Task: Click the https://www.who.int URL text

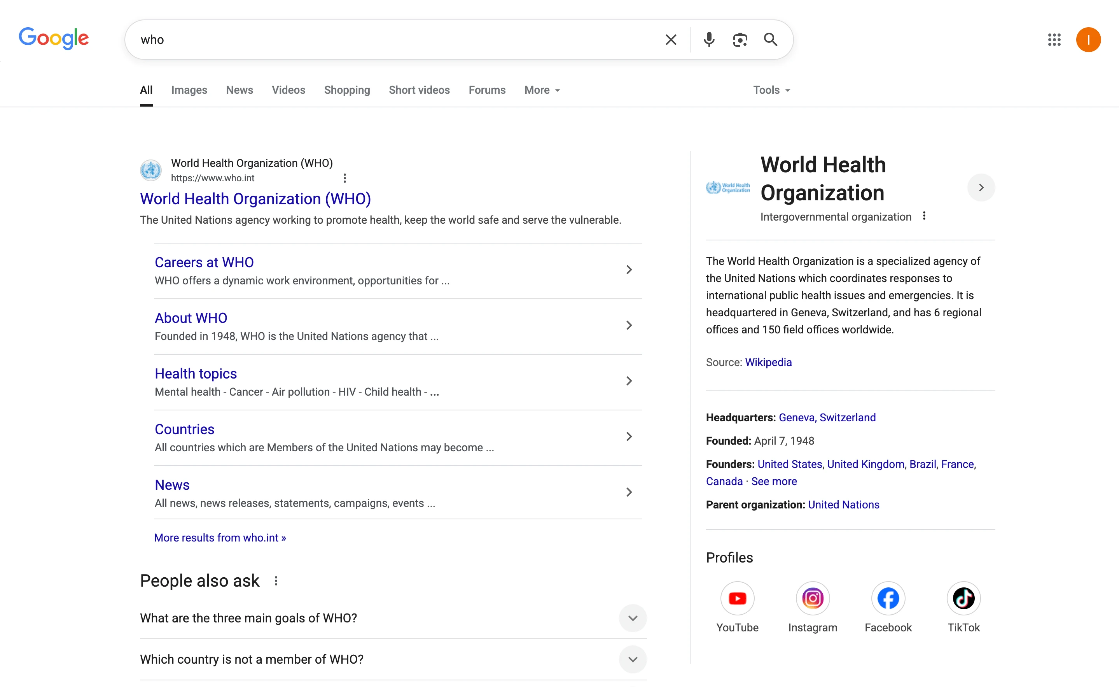Action: (x=213, y=178)
